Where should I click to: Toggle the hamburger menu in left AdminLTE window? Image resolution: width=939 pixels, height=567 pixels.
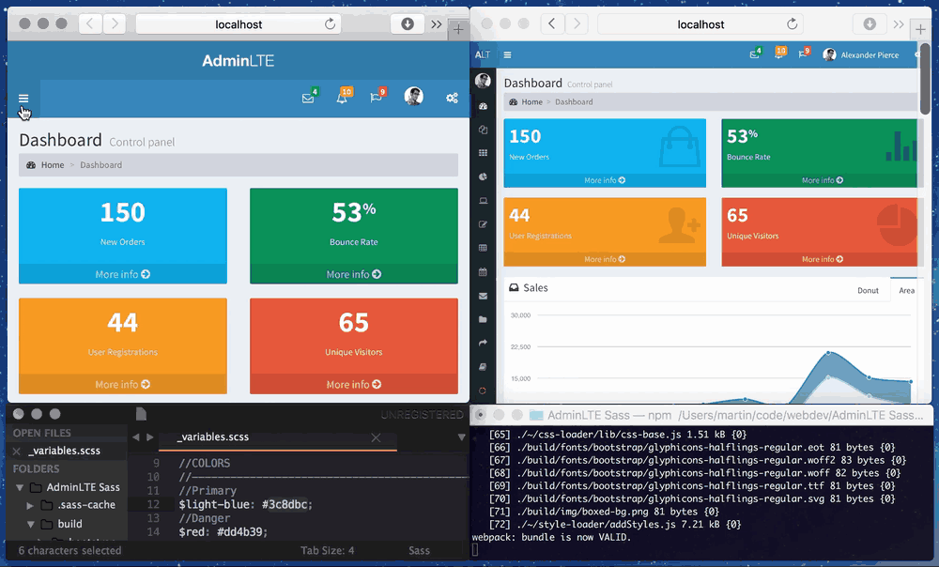click(23, 99)
